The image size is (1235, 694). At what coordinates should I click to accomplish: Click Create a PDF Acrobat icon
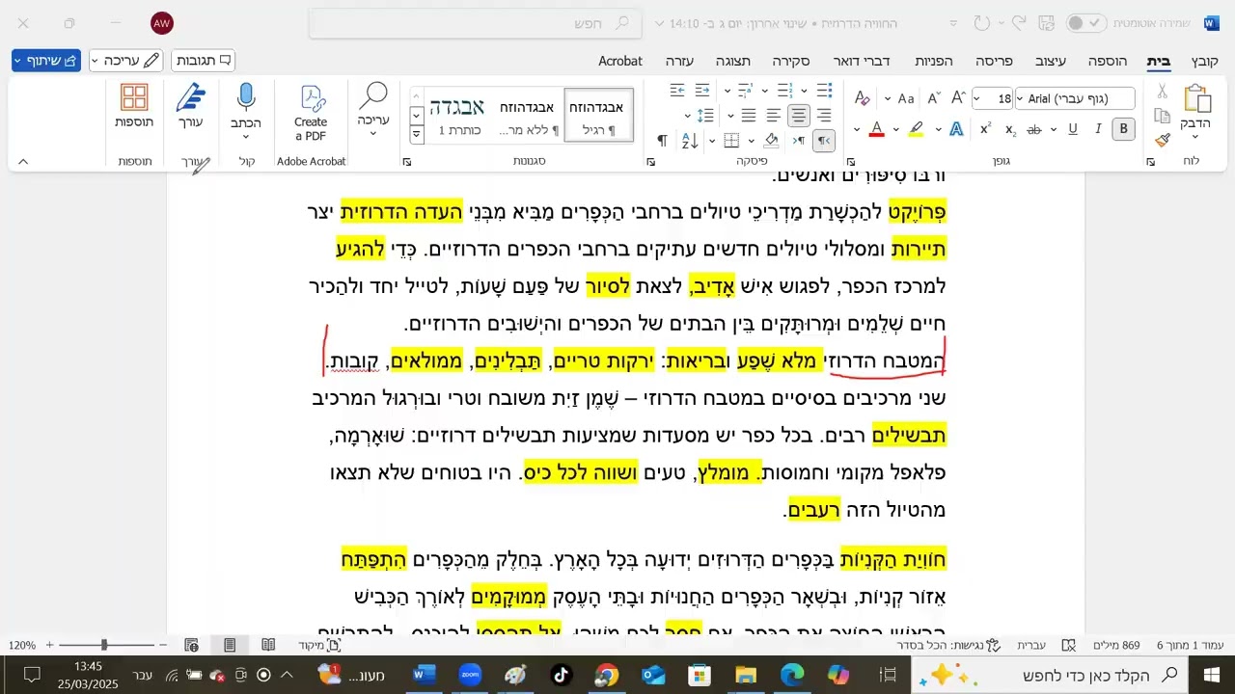(311, 113)
